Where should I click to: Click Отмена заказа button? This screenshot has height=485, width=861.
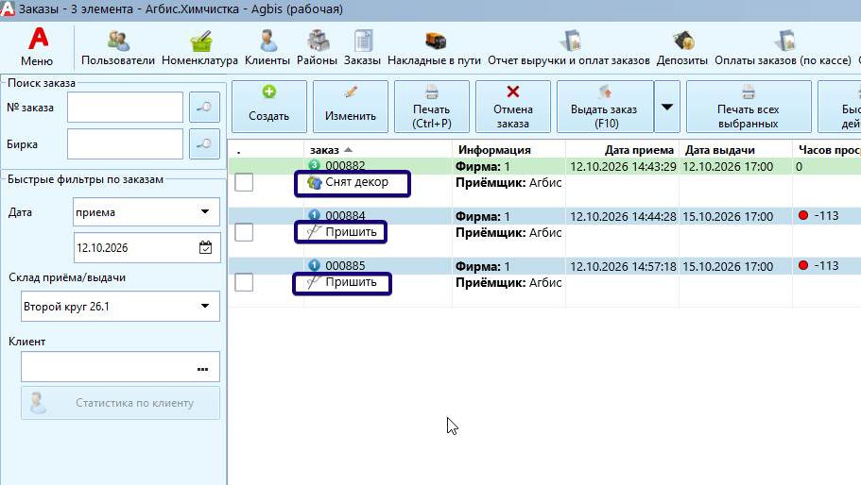point(513,107)
